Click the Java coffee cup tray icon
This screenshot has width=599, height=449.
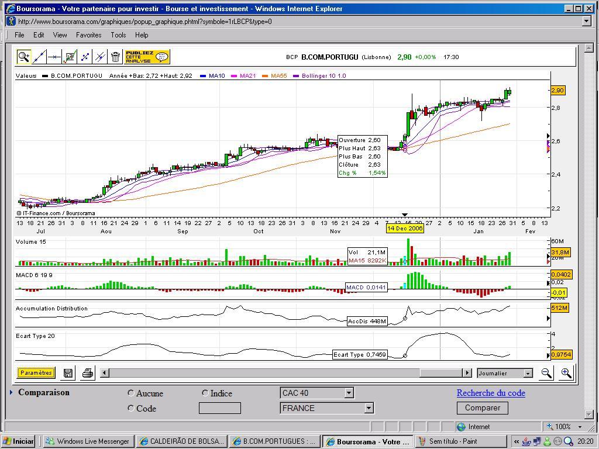[x=526, y=441]
